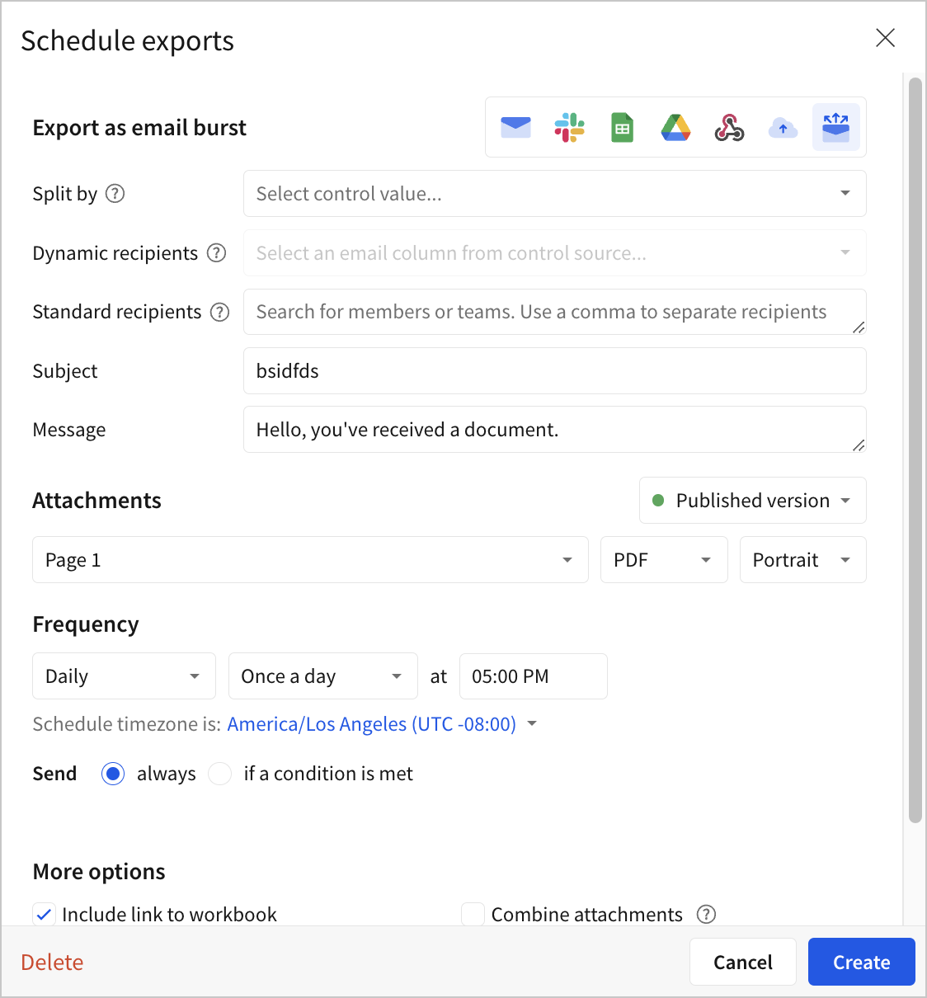Choose the webhook export icon
The height and width of the screenshot is (998, 927).
point(729,128)
